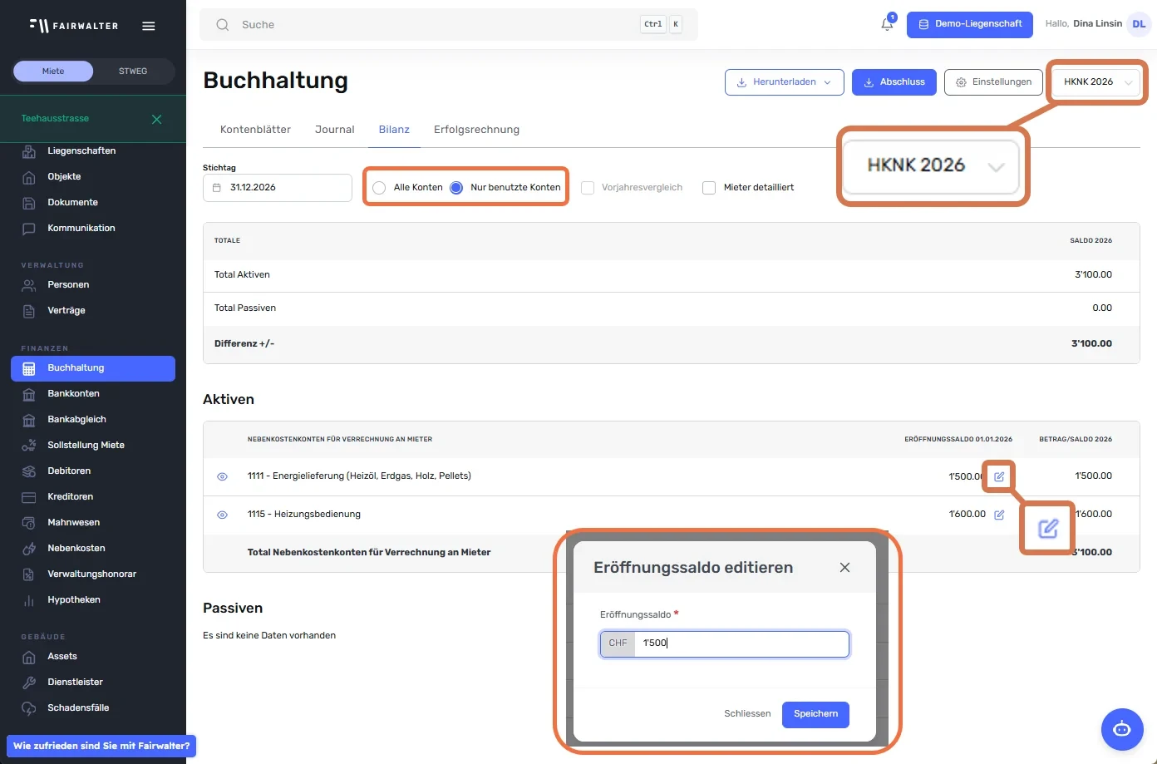
Task: Open the HKNK 2026 period dropdown
Action: tap(1096, 82)
